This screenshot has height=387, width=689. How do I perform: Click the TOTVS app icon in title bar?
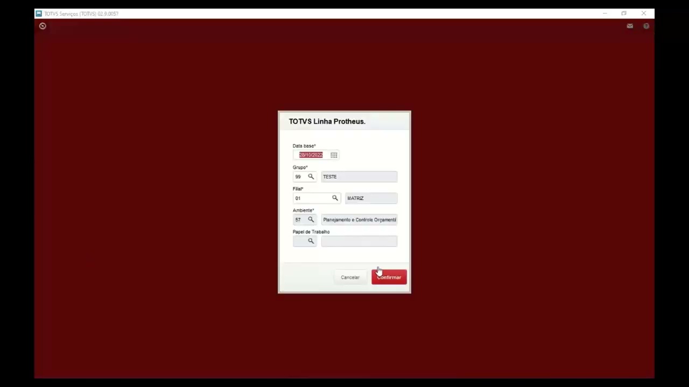click(39, 13)
